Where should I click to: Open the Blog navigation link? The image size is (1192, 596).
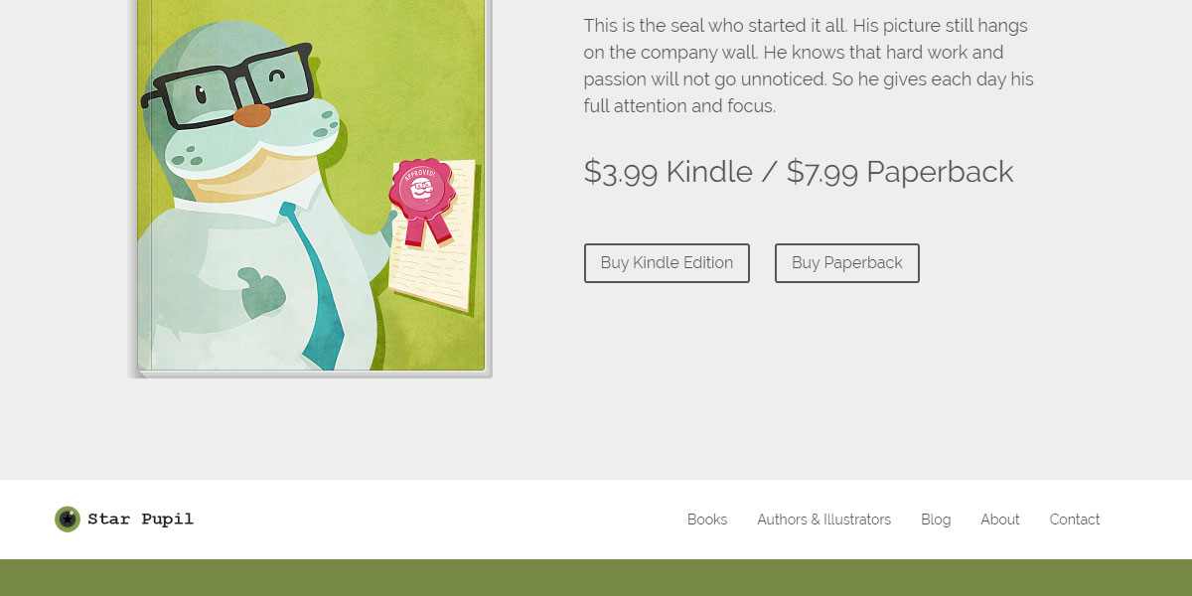pos(936,520)
